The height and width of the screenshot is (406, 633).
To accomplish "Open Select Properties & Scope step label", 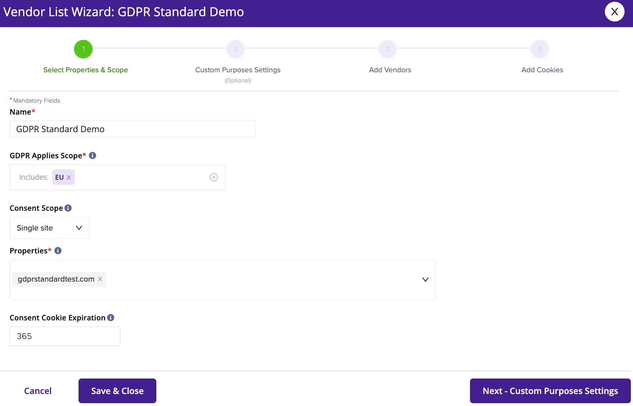I will point(86,70).
